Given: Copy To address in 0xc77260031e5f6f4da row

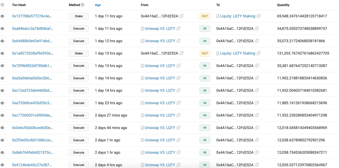Looking at the screenshot, I should 257,115.
